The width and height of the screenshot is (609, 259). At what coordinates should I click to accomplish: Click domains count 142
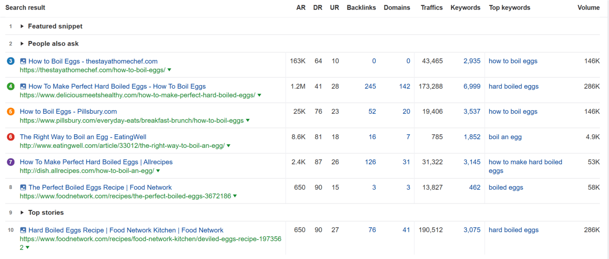pyautogui.click(x=404, y=86)
